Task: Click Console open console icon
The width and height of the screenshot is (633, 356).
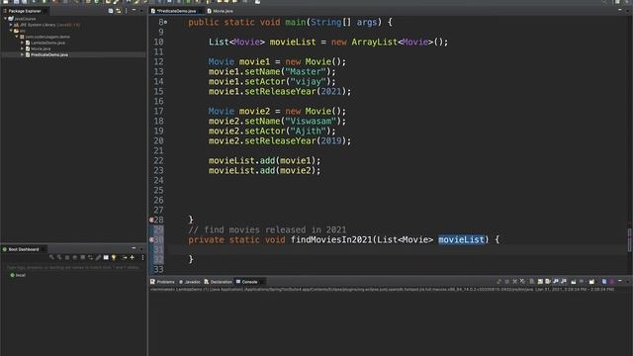Action: coord(591,282)
